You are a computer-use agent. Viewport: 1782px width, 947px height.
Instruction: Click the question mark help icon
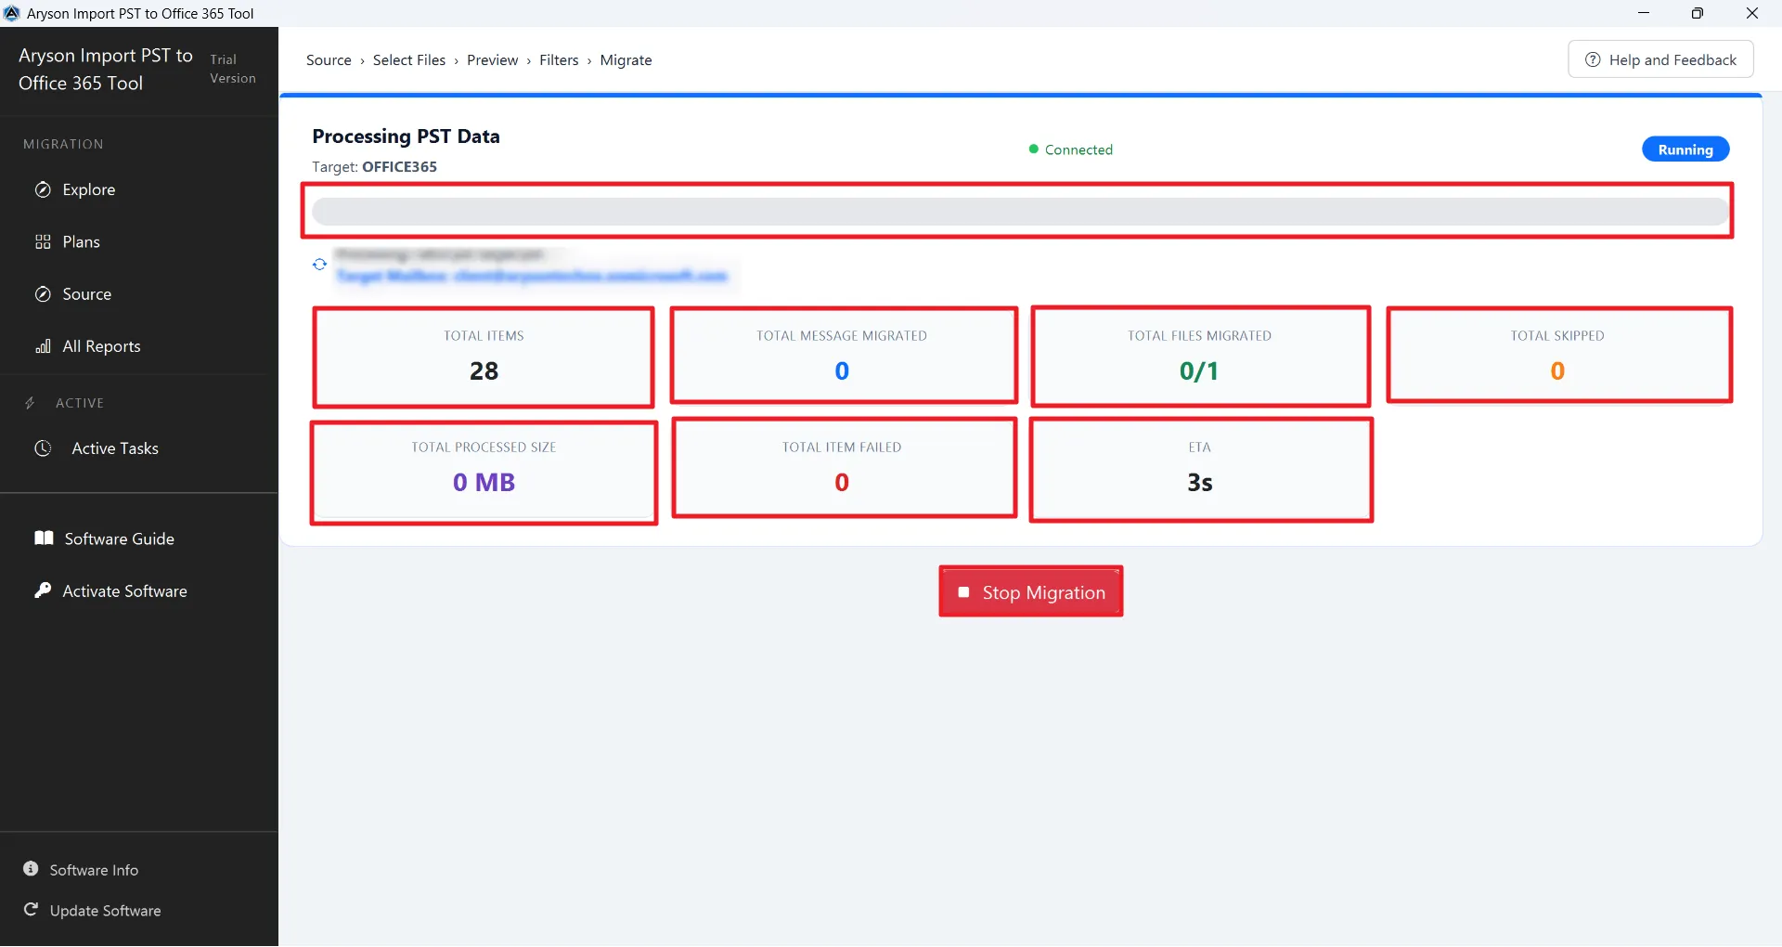[x=1594, y=58]
